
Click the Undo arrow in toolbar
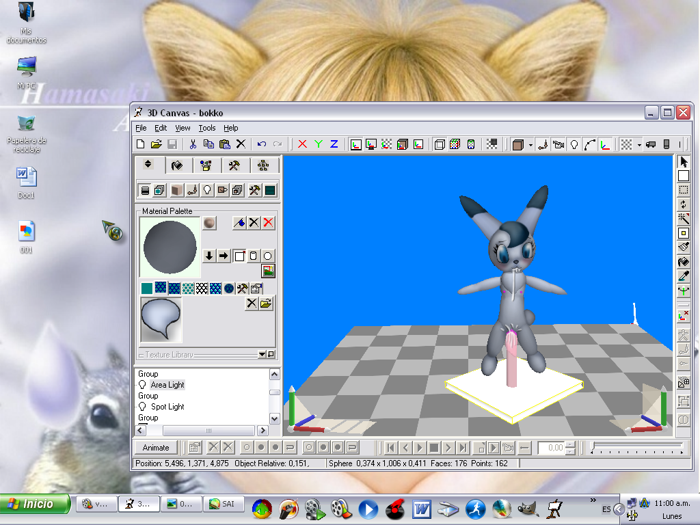click(x=262, y=144)
